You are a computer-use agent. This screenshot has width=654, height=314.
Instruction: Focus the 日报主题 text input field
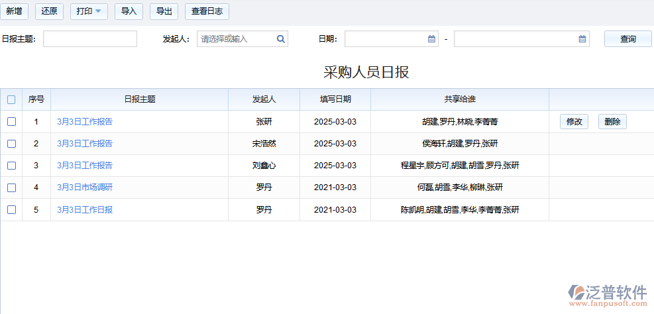pos(90,39)
